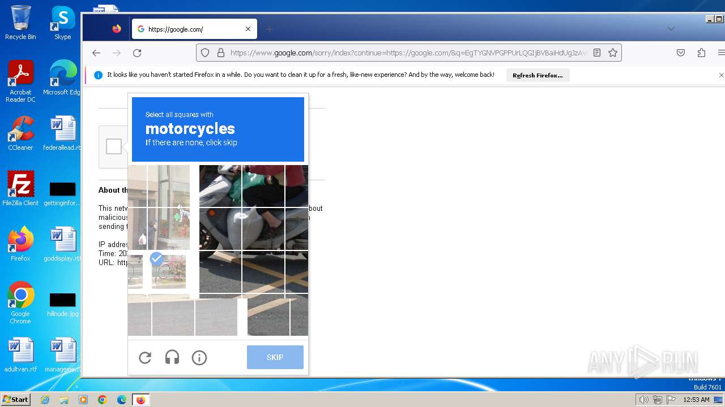
Task: Click the SKIP button in the captcha
Action: click(275, 357)
